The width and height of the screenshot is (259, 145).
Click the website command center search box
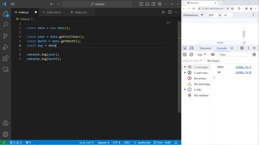(98, 4)
